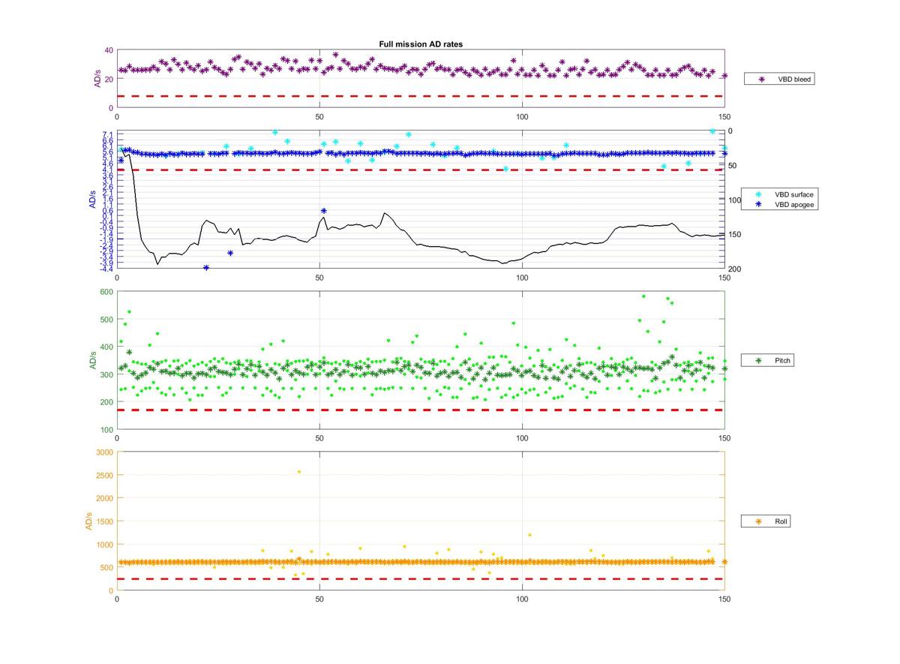Click the purple AD/s axis label of top plot
This screenshot has width=900, height=664.
click(x=97, y=80)
